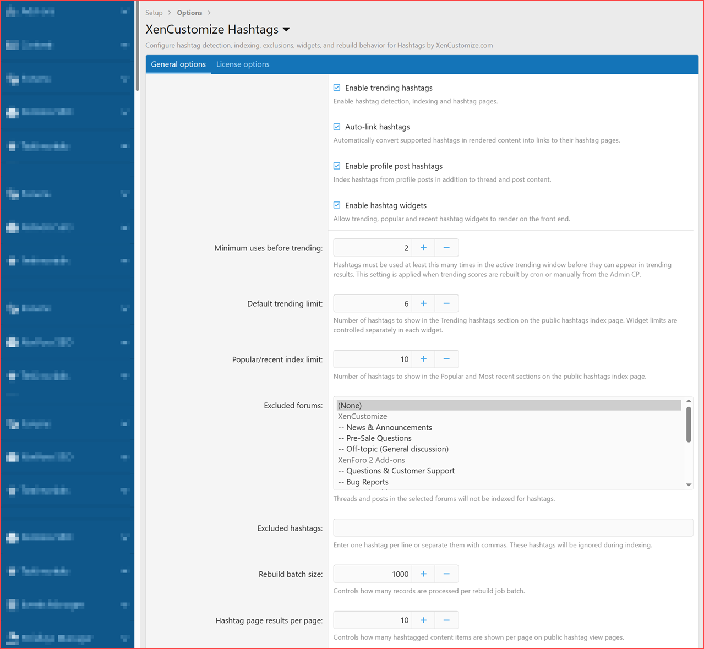Viewport: 704px width, 649px height.
Task: Increase Minimum uses before trending value
Action: (x=423, y=248)
